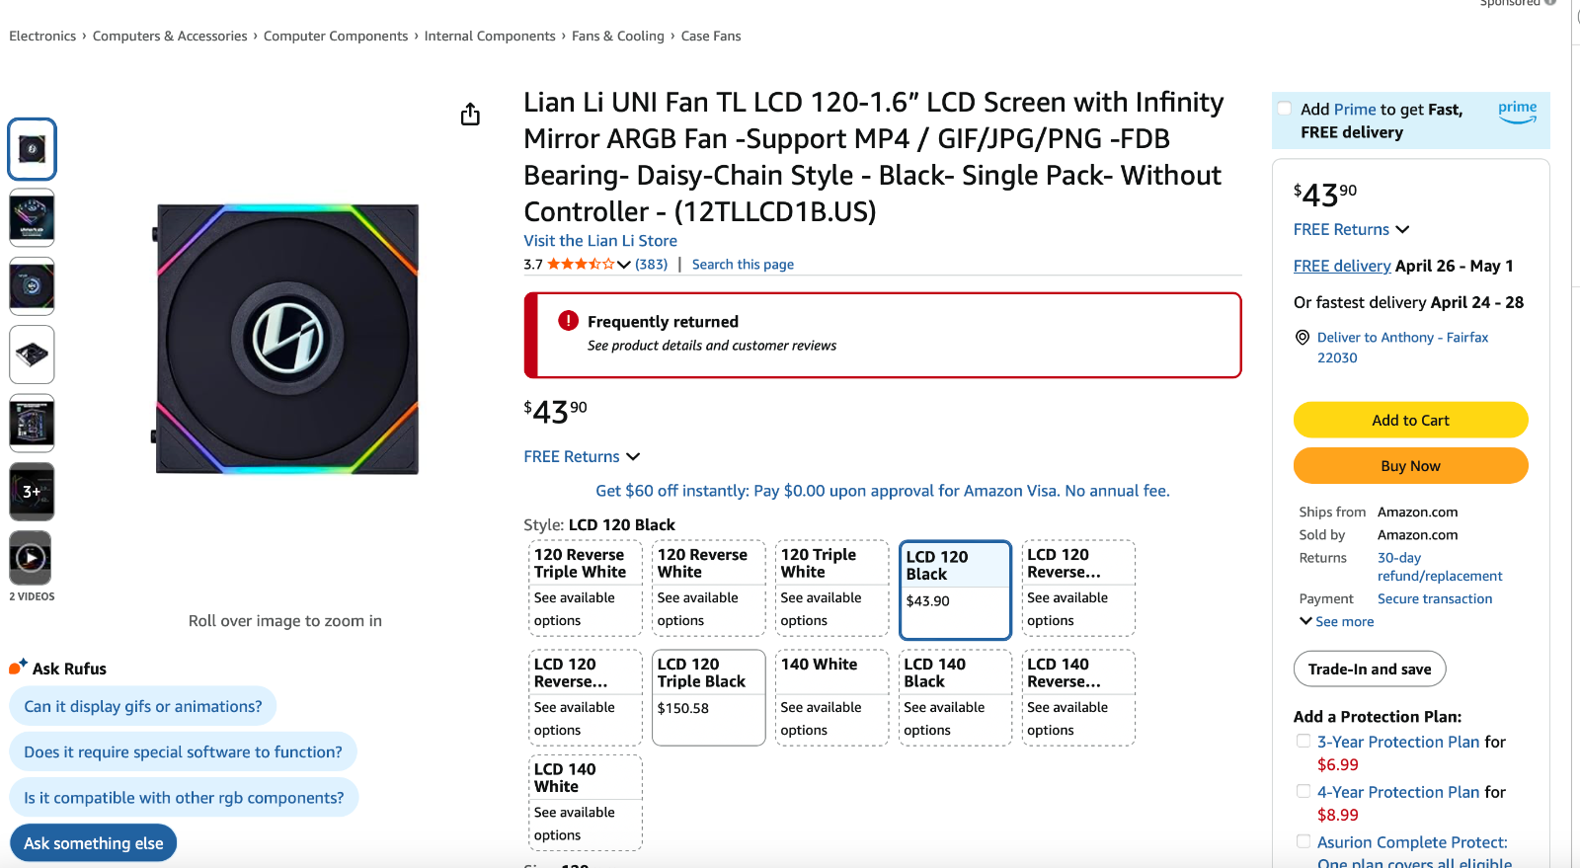Click the star rating icons
Image resolution: width=1580 pixels, height=868 pixels.
tap(581, 264)
